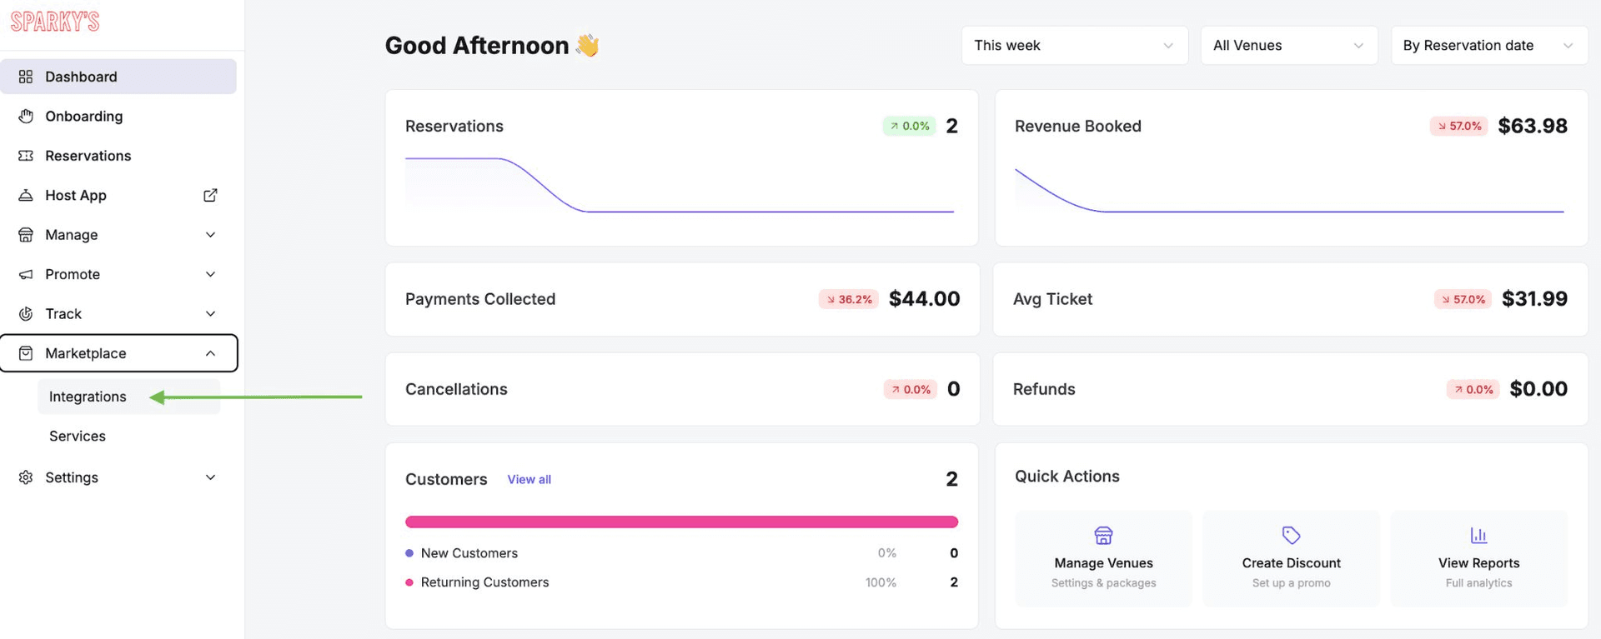Screen dimensions: 1601x639
Task: Open Host App in sidebar
Action: [x=118, y=195]
